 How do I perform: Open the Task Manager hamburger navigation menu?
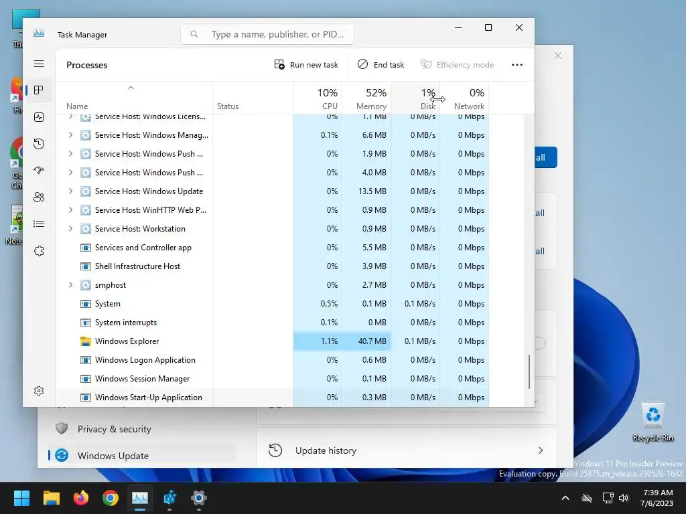tap(39, 64)
